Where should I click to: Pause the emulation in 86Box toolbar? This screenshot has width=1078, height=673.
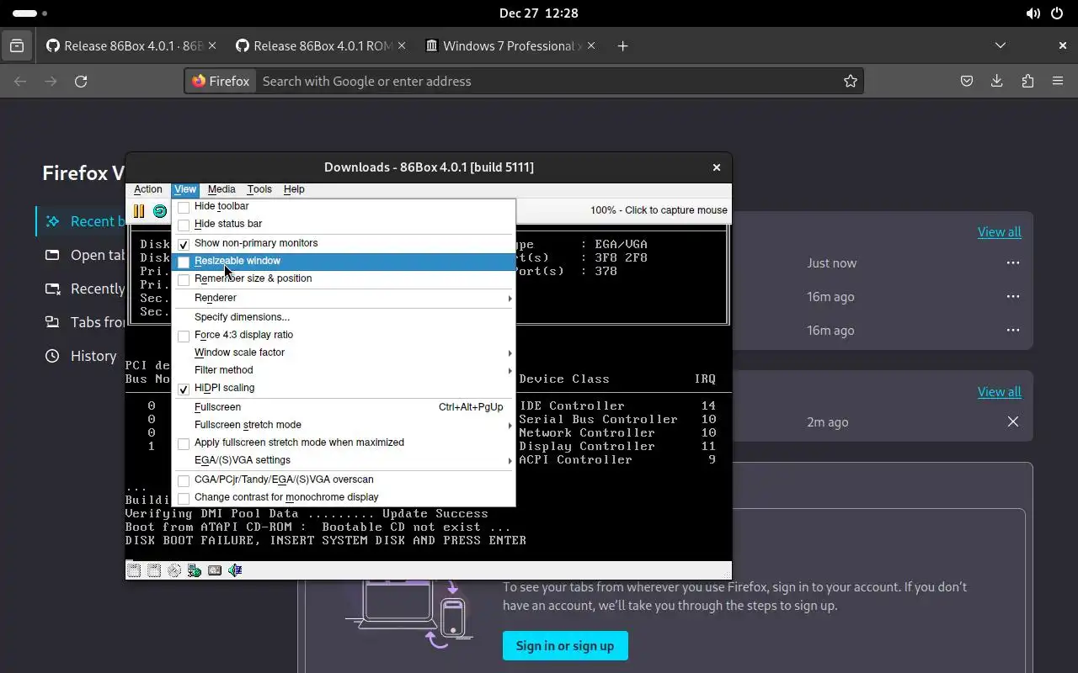coord(139,211)
